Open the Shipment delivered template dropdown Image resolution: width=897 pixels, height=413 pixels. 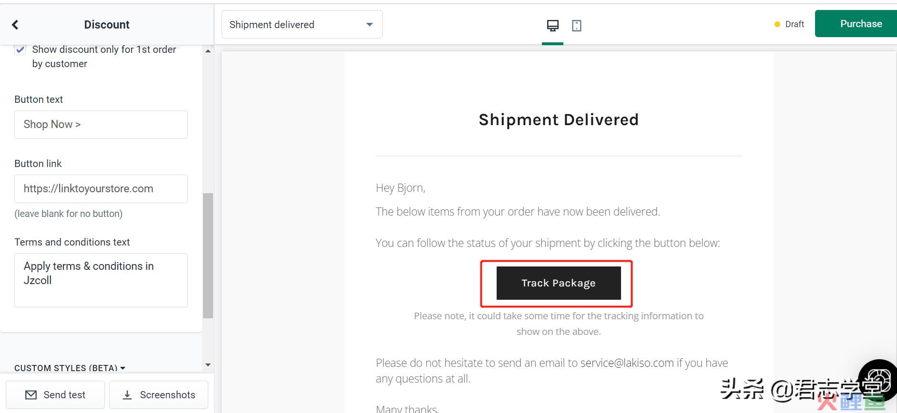[302, 24]
